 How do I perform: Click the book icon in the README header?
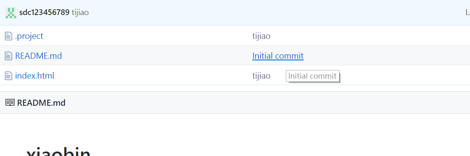pyautogui.click(x=10, y=103)
